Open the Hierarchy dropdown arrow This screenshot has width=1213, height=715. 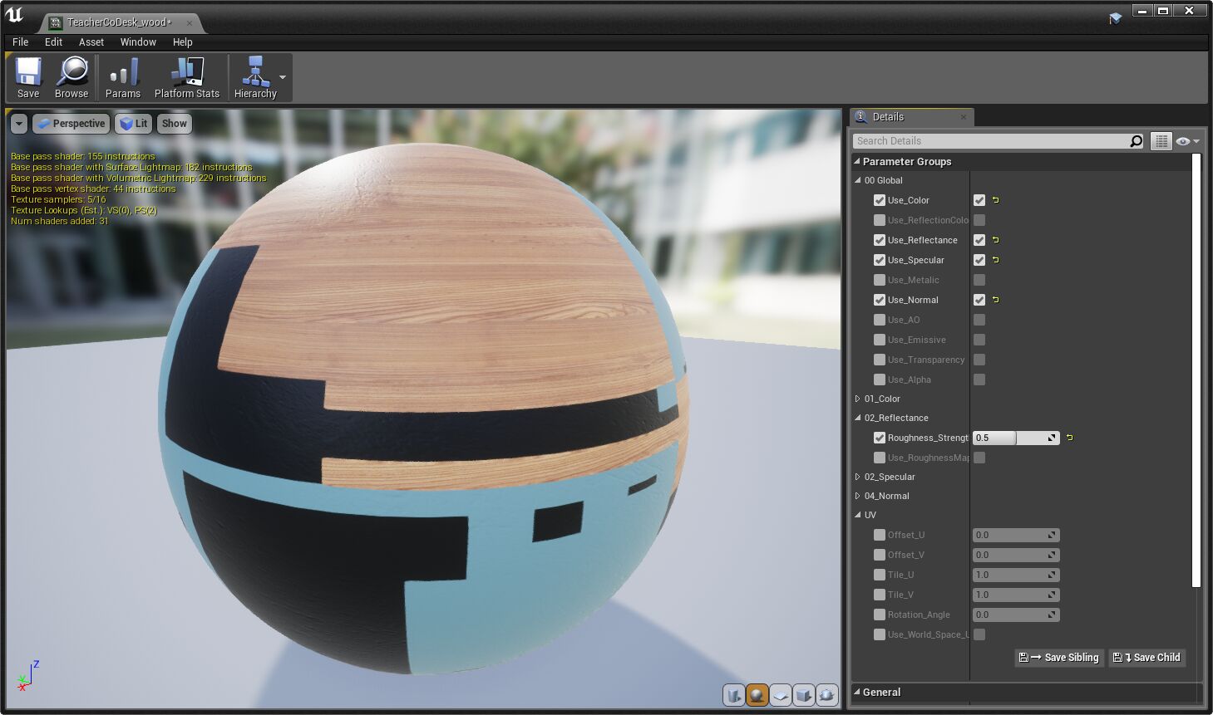coord(283,77)
